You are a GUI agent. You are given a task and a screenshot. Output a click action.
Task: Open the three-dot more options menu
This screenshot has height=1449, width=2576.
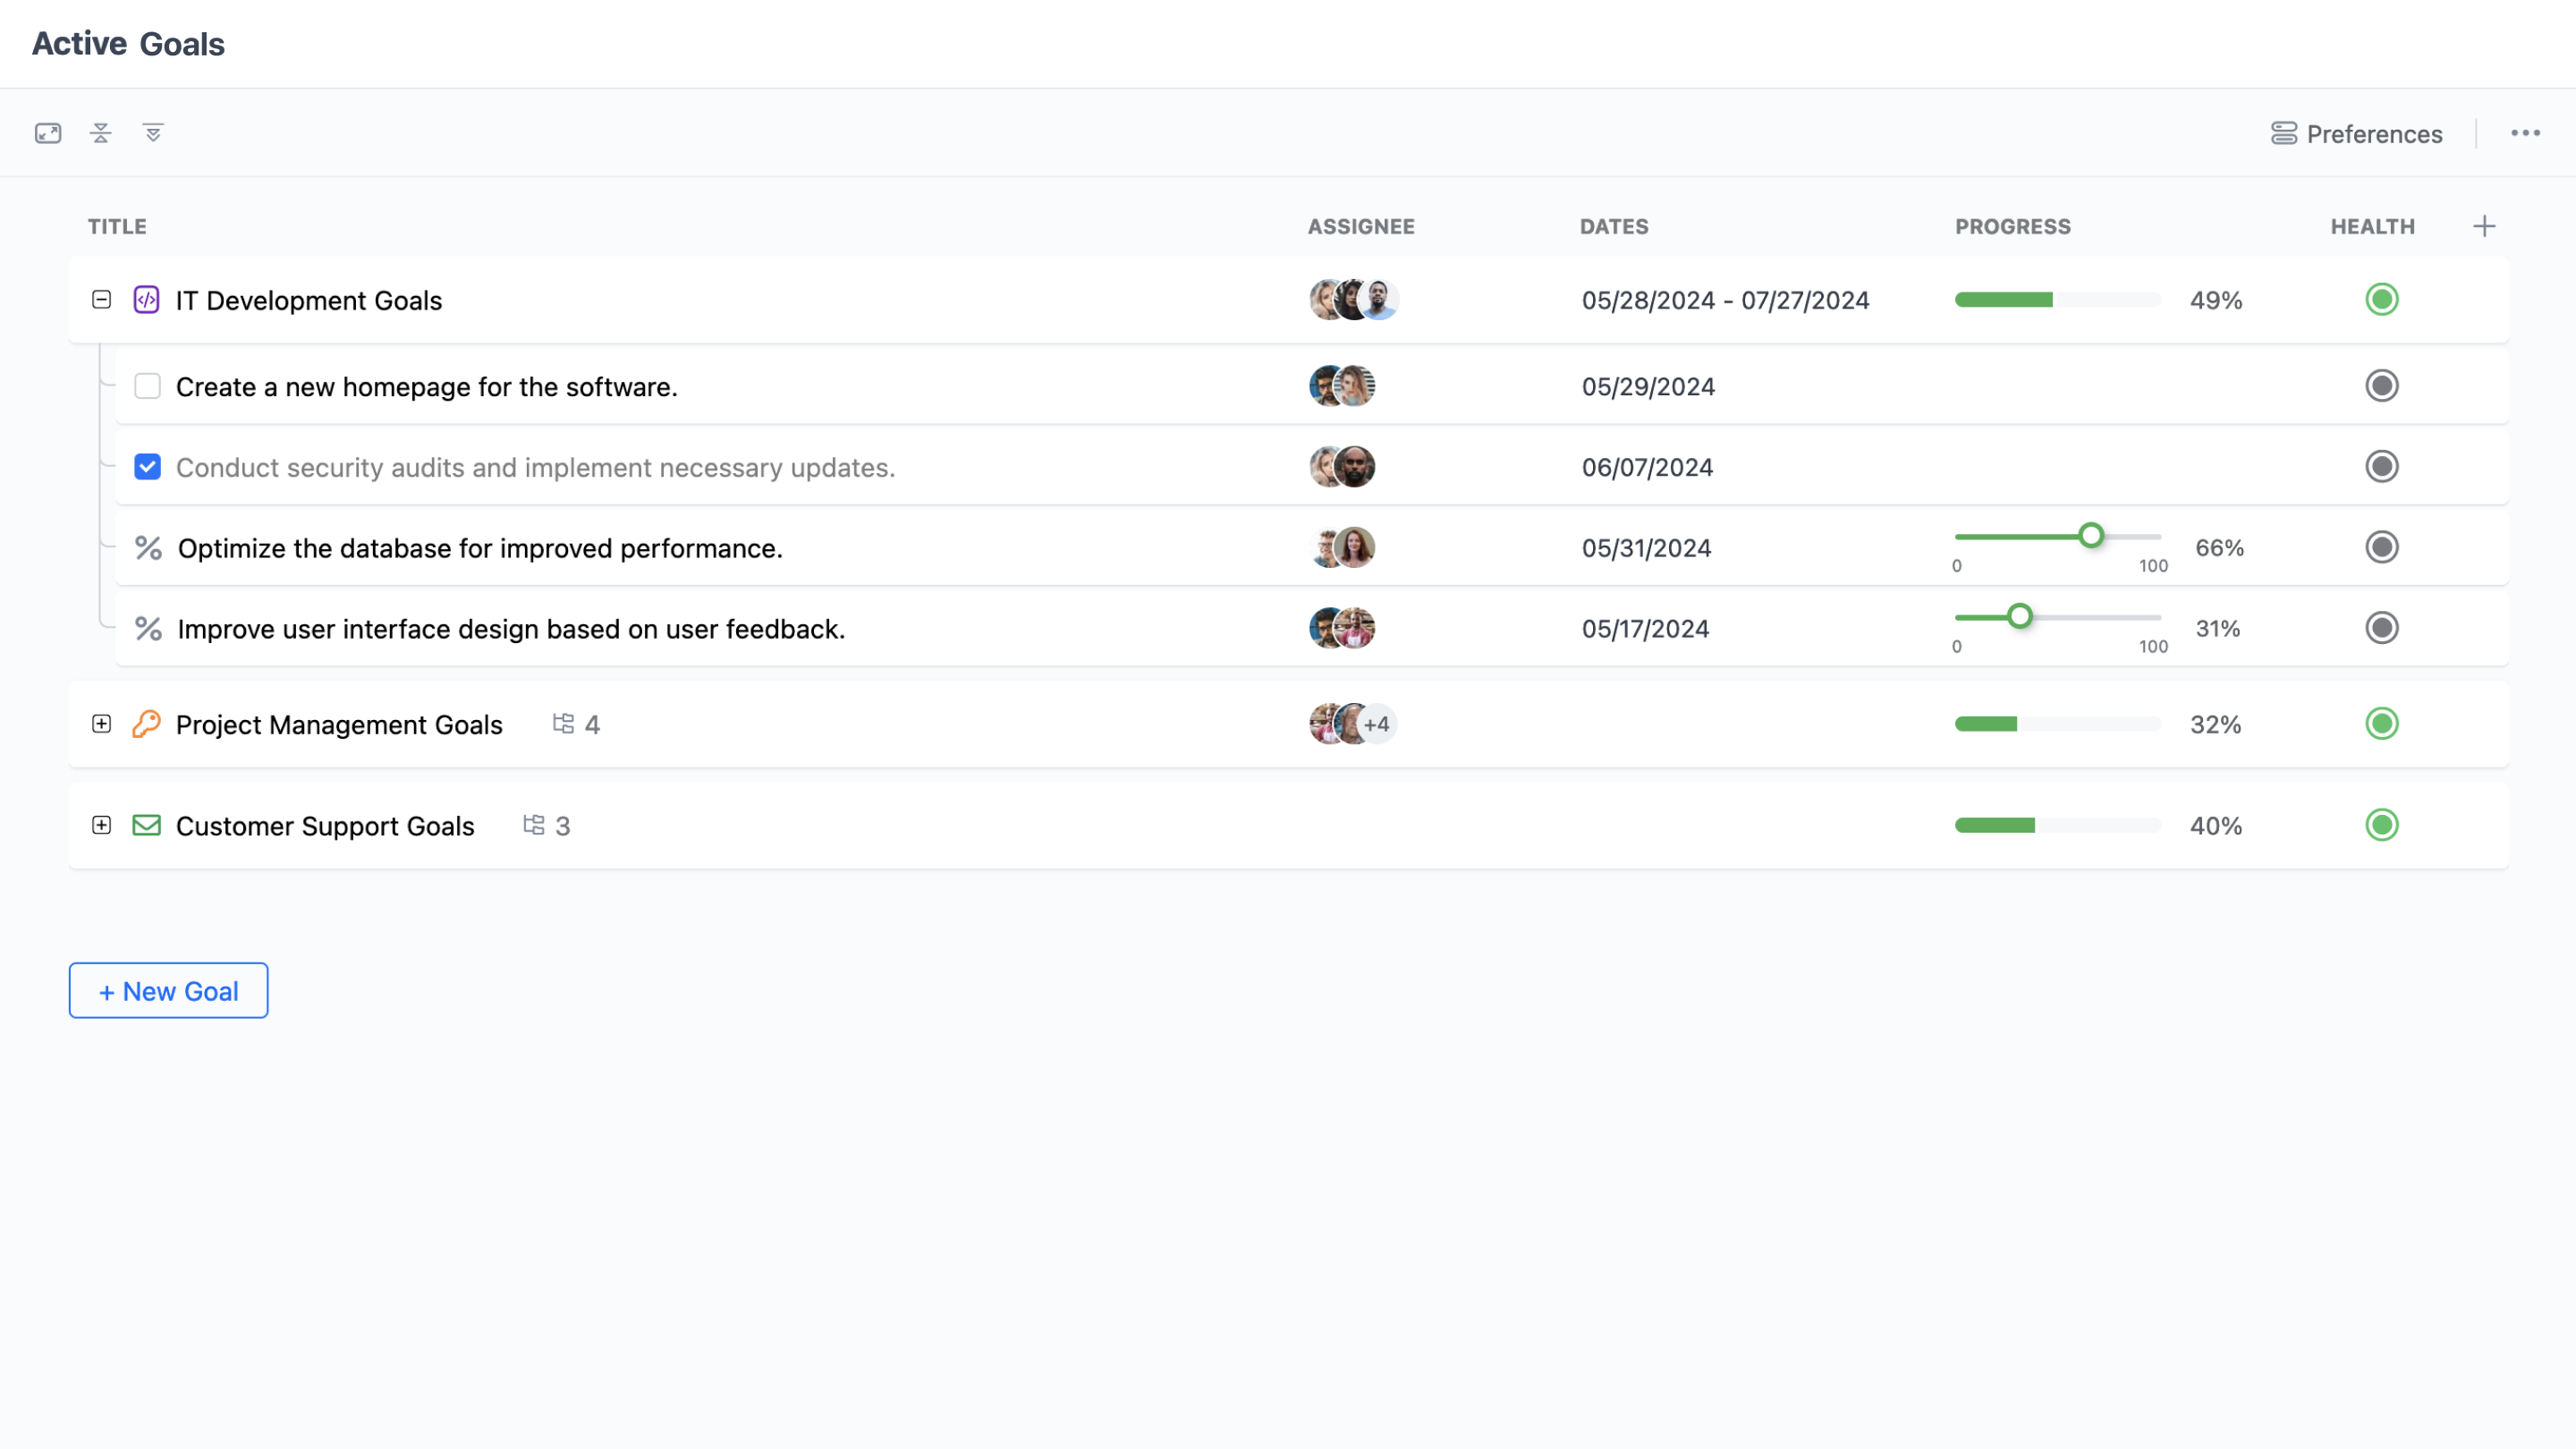point(2525,133)
